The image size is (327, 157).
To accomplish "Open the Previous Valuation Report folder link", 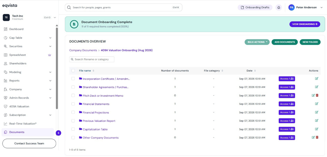I will pyautogui.click(x=99, y=121).
